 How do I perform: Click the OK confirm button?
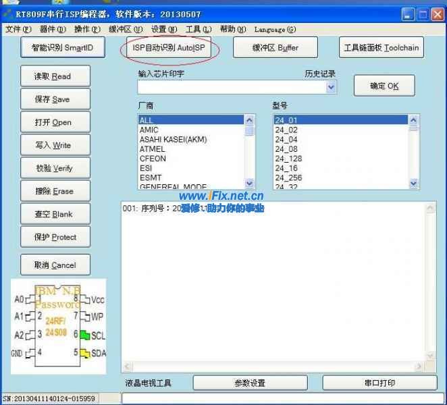(384, 86)
